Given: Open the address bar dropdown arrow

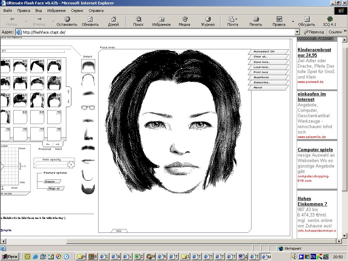Looking at the screenshot, I should tap(297, 32).
